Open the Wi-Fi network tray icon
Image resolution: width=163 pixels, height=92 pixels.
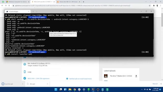pyautogui.click(x=145, y=89)
